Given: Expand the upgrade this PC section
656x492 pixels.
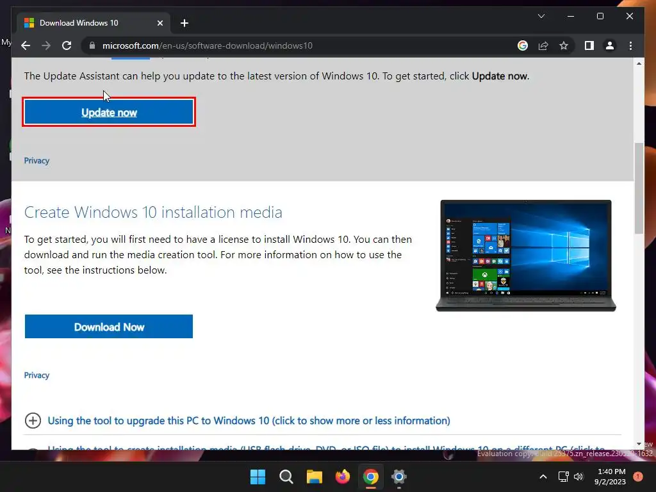Looking at the screenshot, I should click(33, 420).
